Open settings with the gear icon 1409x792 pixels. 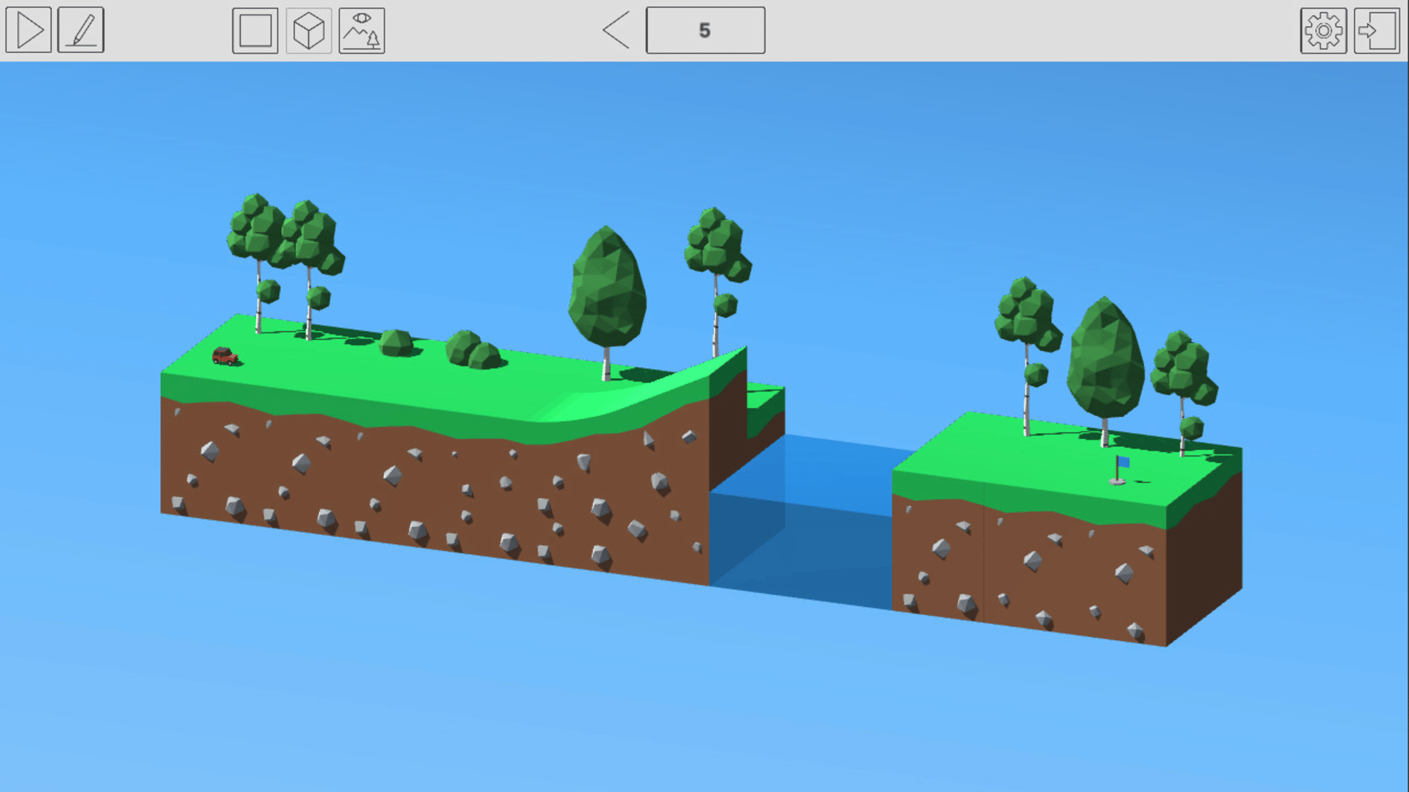[x=1322, y=31]
